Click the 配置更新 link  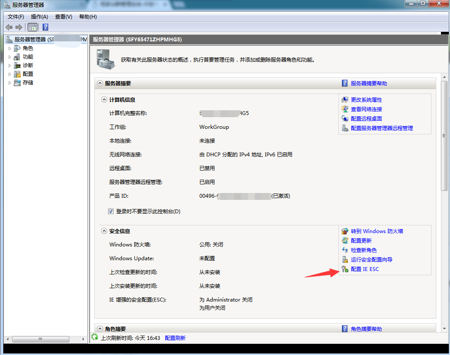pos(361,241)
